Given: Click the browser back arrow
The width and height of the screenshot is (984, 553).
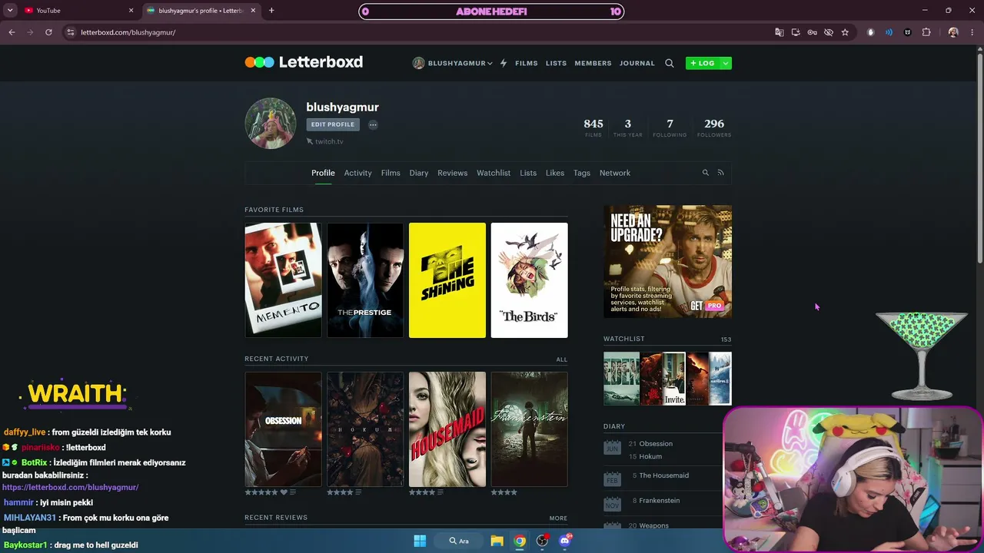Looking at the screenshot, I should pos(12,32).
